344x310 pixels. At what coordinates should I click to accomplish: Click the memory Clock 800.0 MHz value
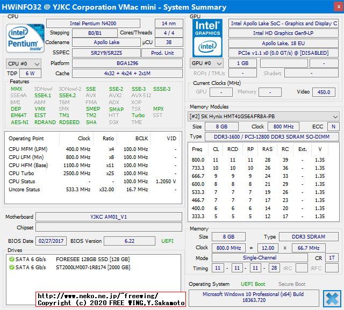coord(228,248)
